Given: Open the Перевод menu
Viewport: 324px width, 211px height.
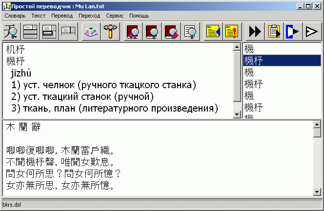Looking at the screenshot, I should click(61, 16).
